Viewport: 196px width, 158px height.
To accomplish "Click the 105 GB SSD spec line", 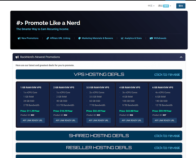I will [128, 101].
